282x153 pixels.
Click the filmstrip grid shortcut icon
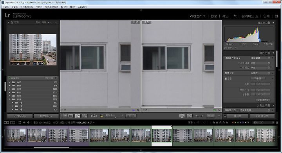click(20, 122)
